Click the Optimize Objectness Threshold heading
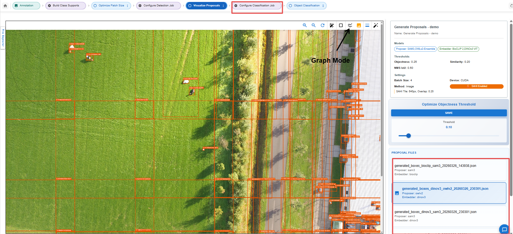513x234 pixels. tap(449, 104)
